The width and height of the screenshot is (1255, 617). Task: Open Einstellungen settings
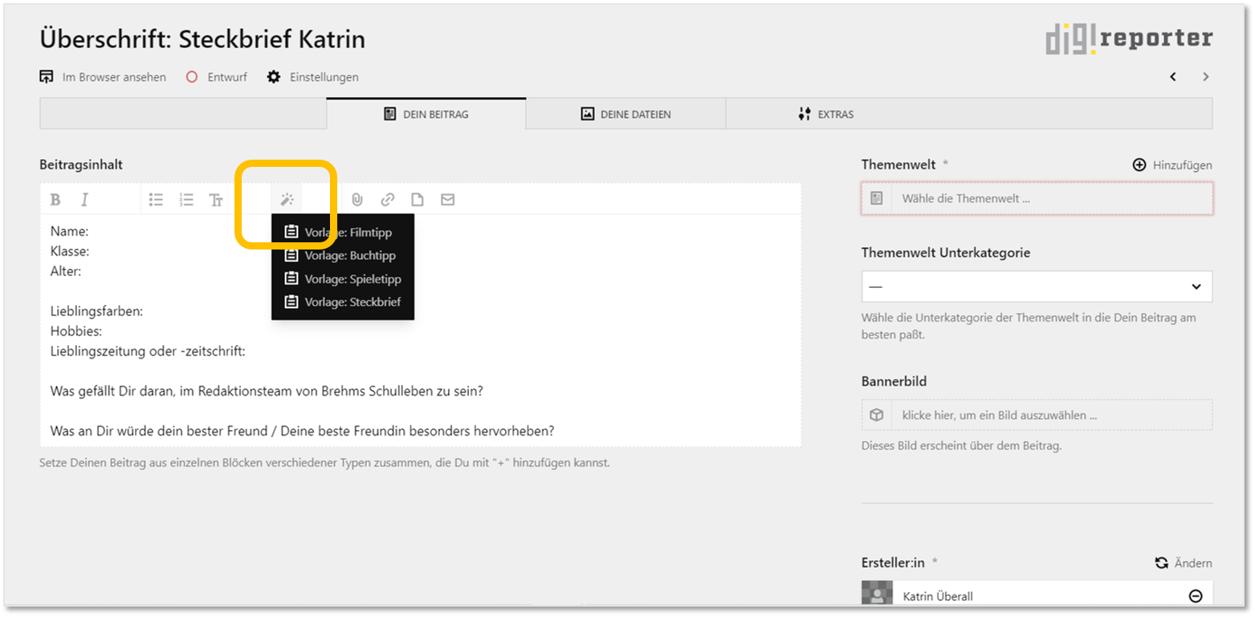click(x=312, y=77)
